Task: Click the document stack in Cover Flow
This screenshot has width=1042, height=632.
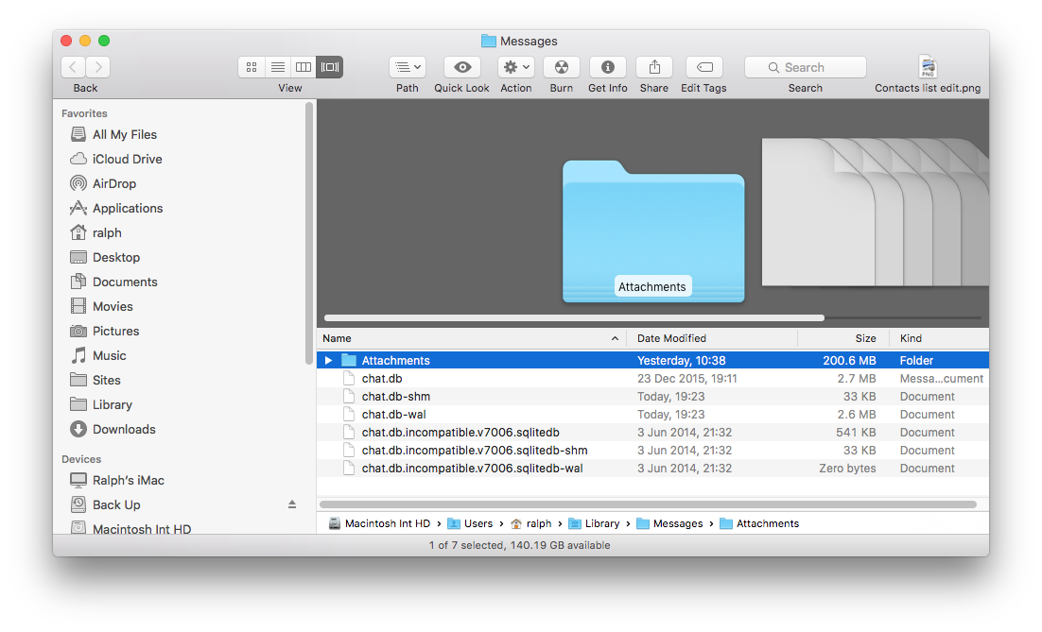Action: (x=875, y=213)
